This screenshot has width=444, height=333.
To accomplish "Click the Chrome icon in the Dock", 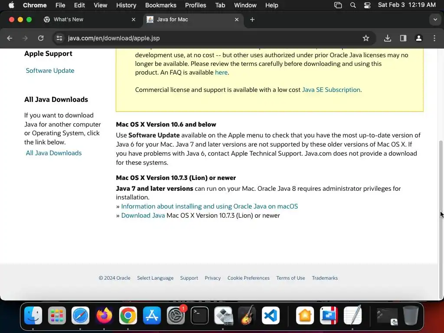I will tap(128, 316).
